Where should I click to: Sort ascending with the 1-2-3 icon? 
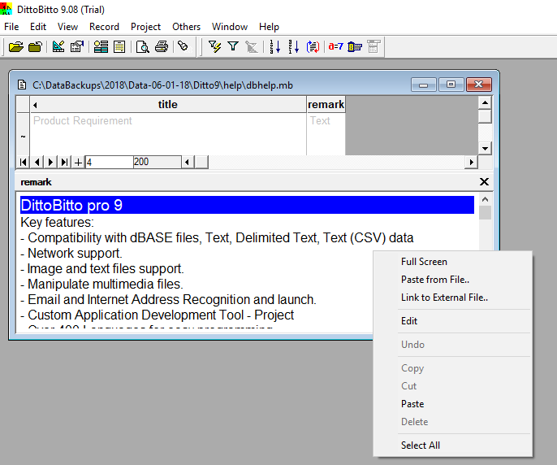click(x=275, y=46)
